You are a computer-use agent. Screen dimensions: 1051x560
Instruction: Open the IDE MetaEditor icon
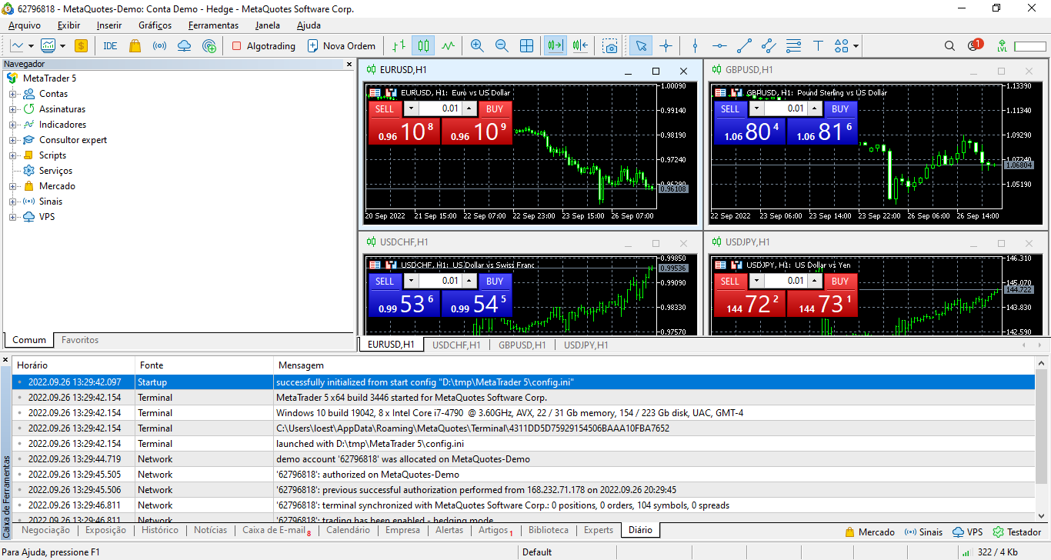coord(110,46)
